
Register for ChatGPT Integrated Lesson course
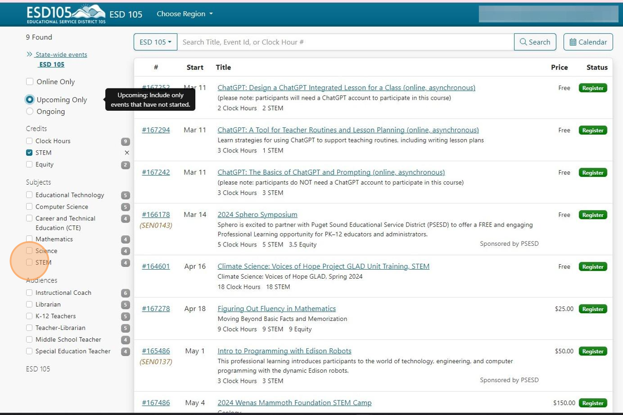coord(593,88)
